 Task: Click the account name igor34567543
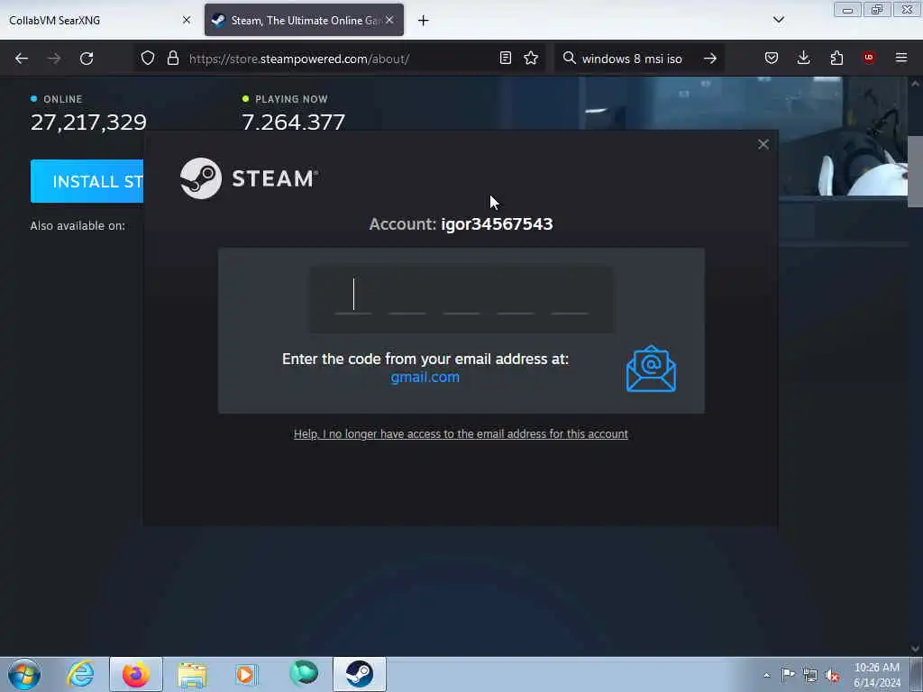(497, 224)
